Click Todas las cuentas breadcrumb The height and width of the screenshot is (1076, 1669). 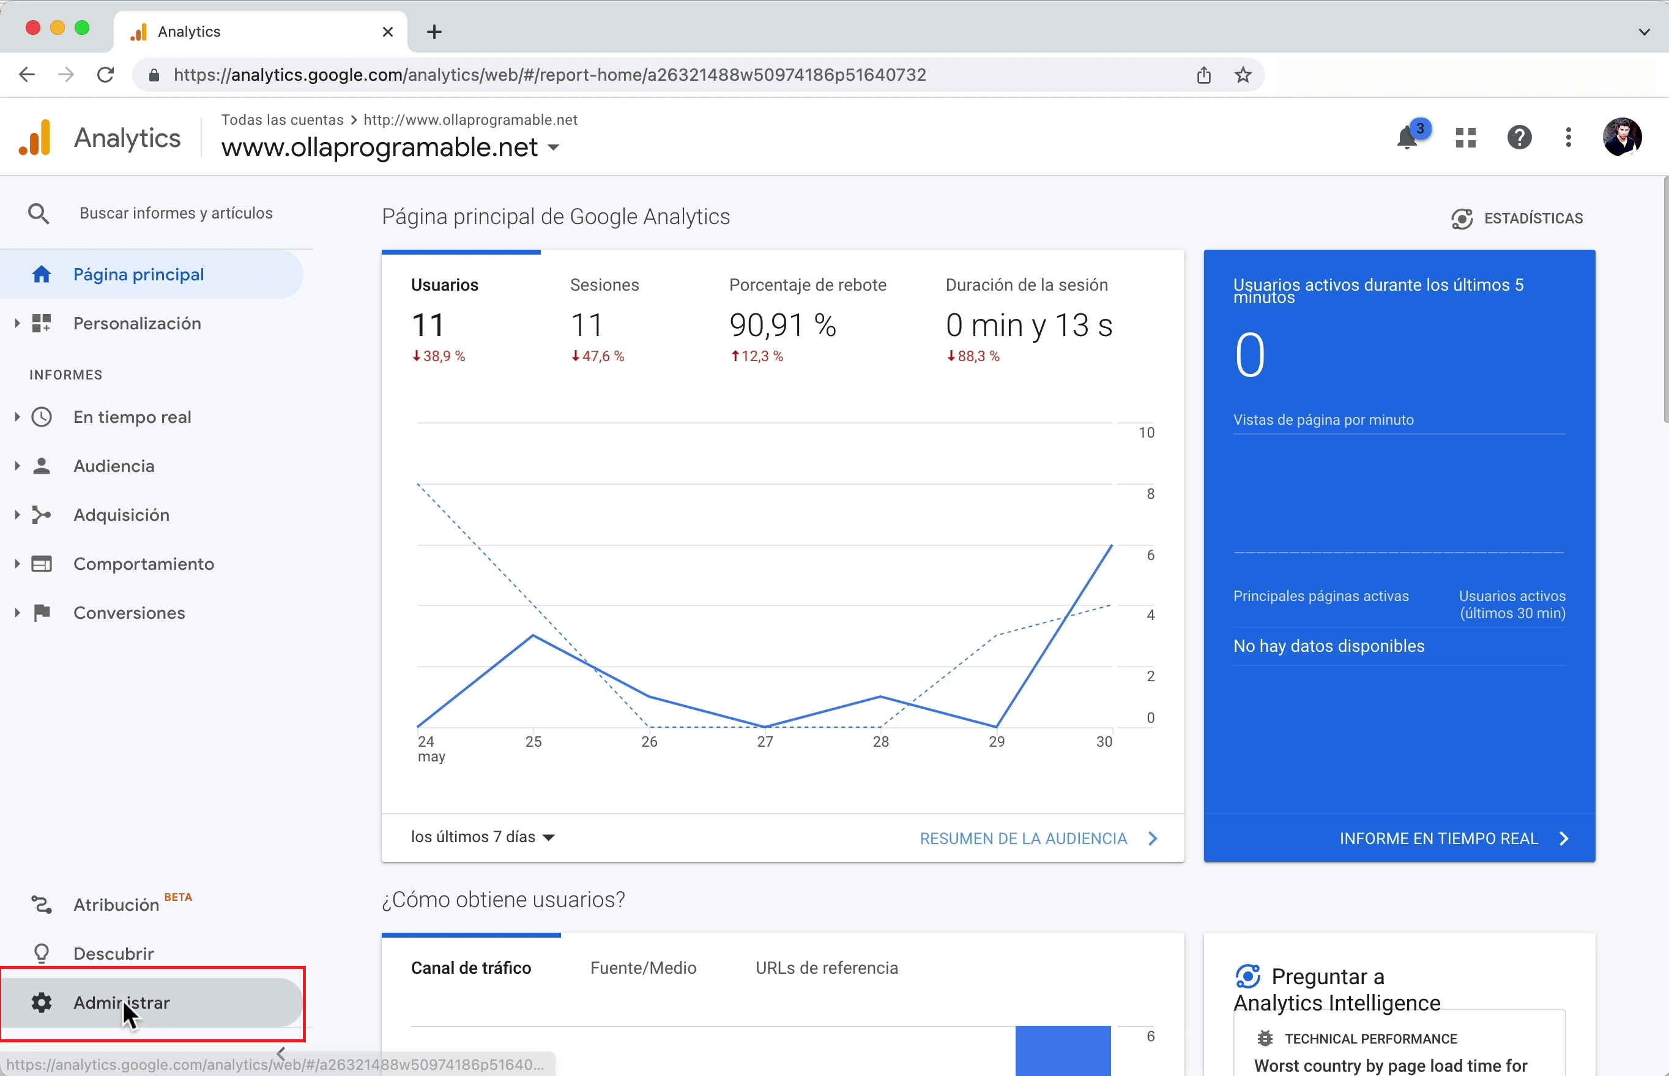[282, 120]
